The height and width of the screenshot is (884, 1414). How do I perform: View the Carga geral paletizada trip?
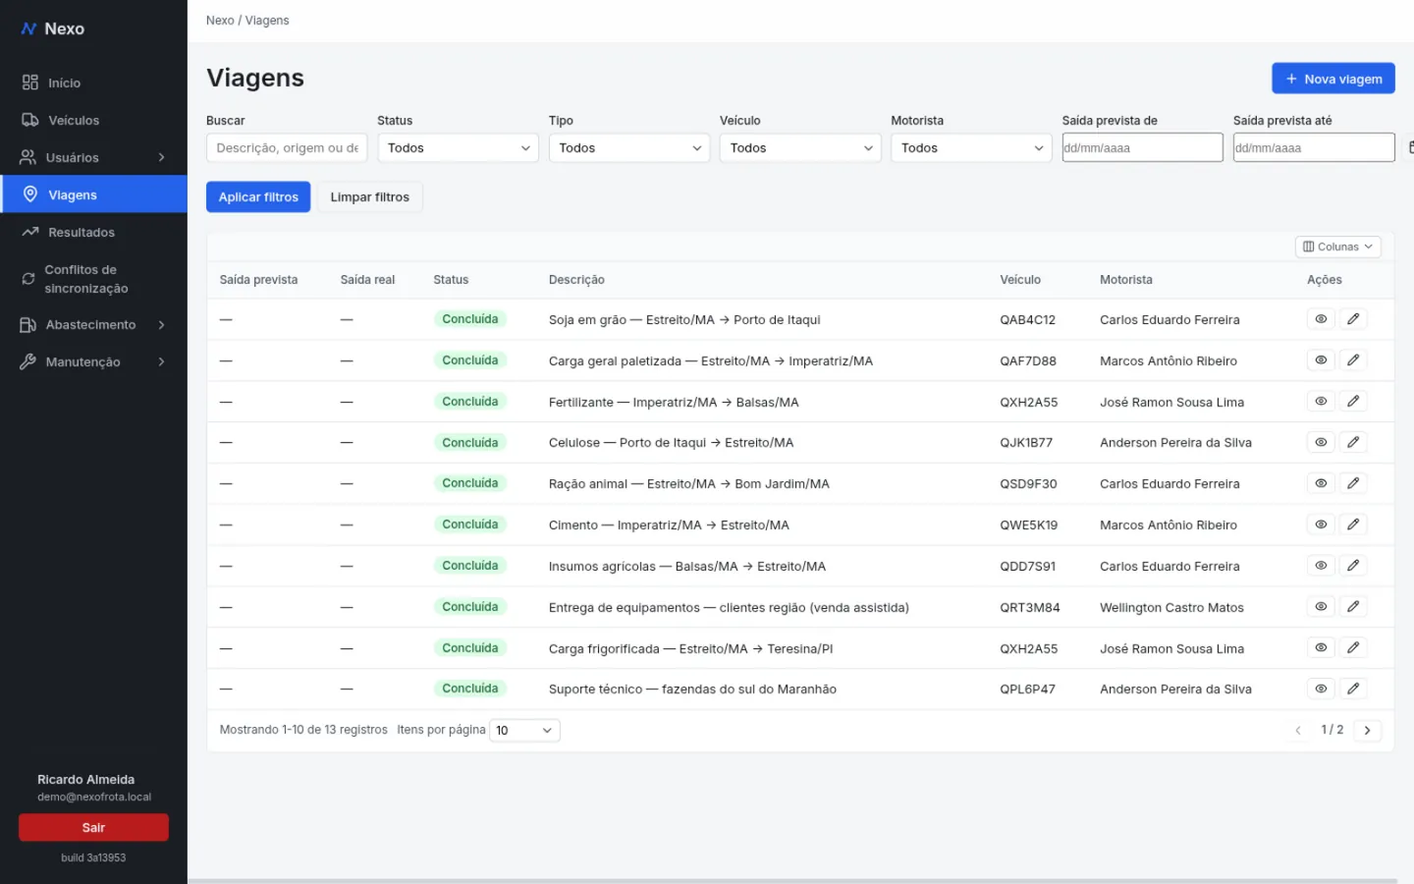click(1321, 360)
